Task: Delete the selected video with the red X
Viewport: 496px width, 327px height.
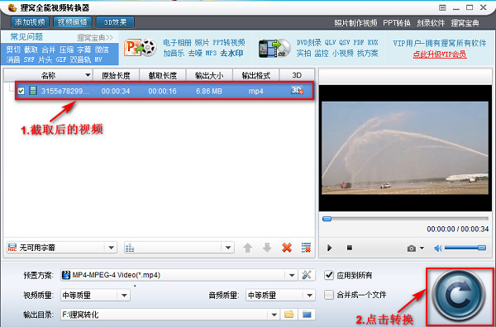Action: (x=287, y=248)
